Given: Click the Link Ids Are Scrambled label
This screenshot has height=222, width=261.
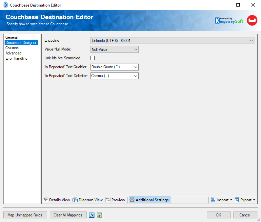Looking at the screenshot, I should [63, 58].
